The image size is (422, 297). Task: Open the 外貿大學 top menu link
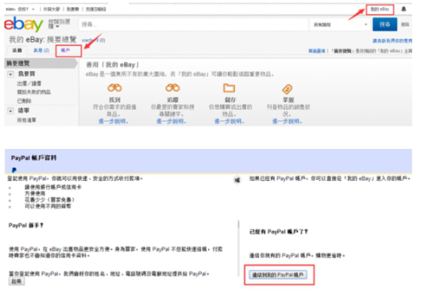52,10
